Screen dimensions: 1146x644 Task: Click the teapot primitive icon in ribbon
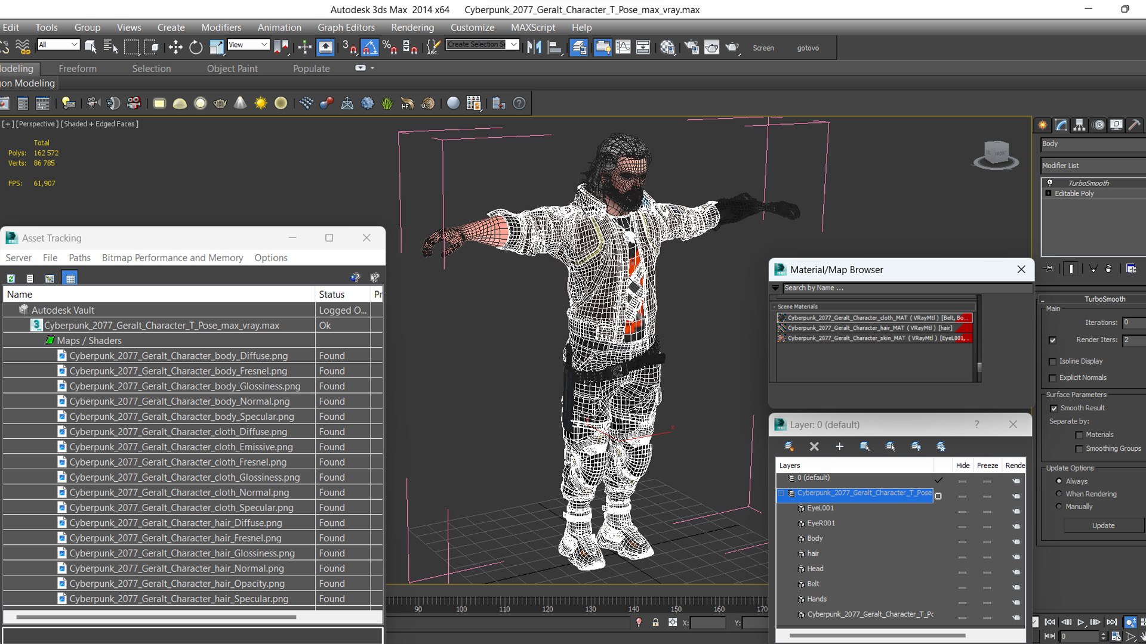tap(220, 103)
